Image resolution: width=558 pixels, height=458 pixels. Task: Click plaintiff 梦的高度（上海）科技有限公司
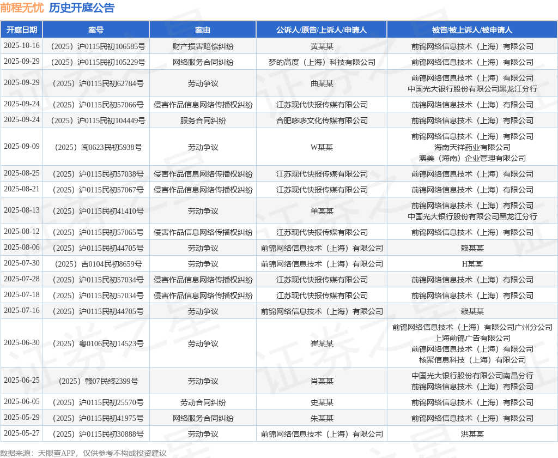tap(322, 62)
